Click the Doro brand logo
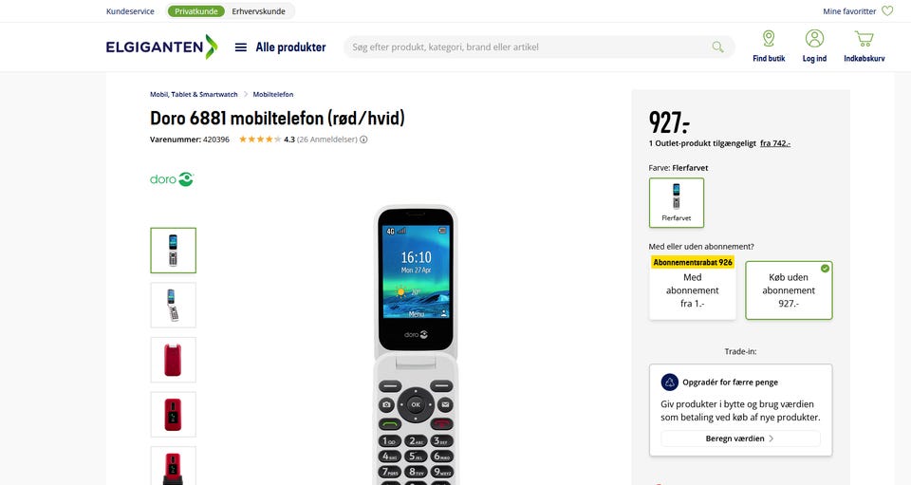Viewport: 911px width, 485px height. 172,178
